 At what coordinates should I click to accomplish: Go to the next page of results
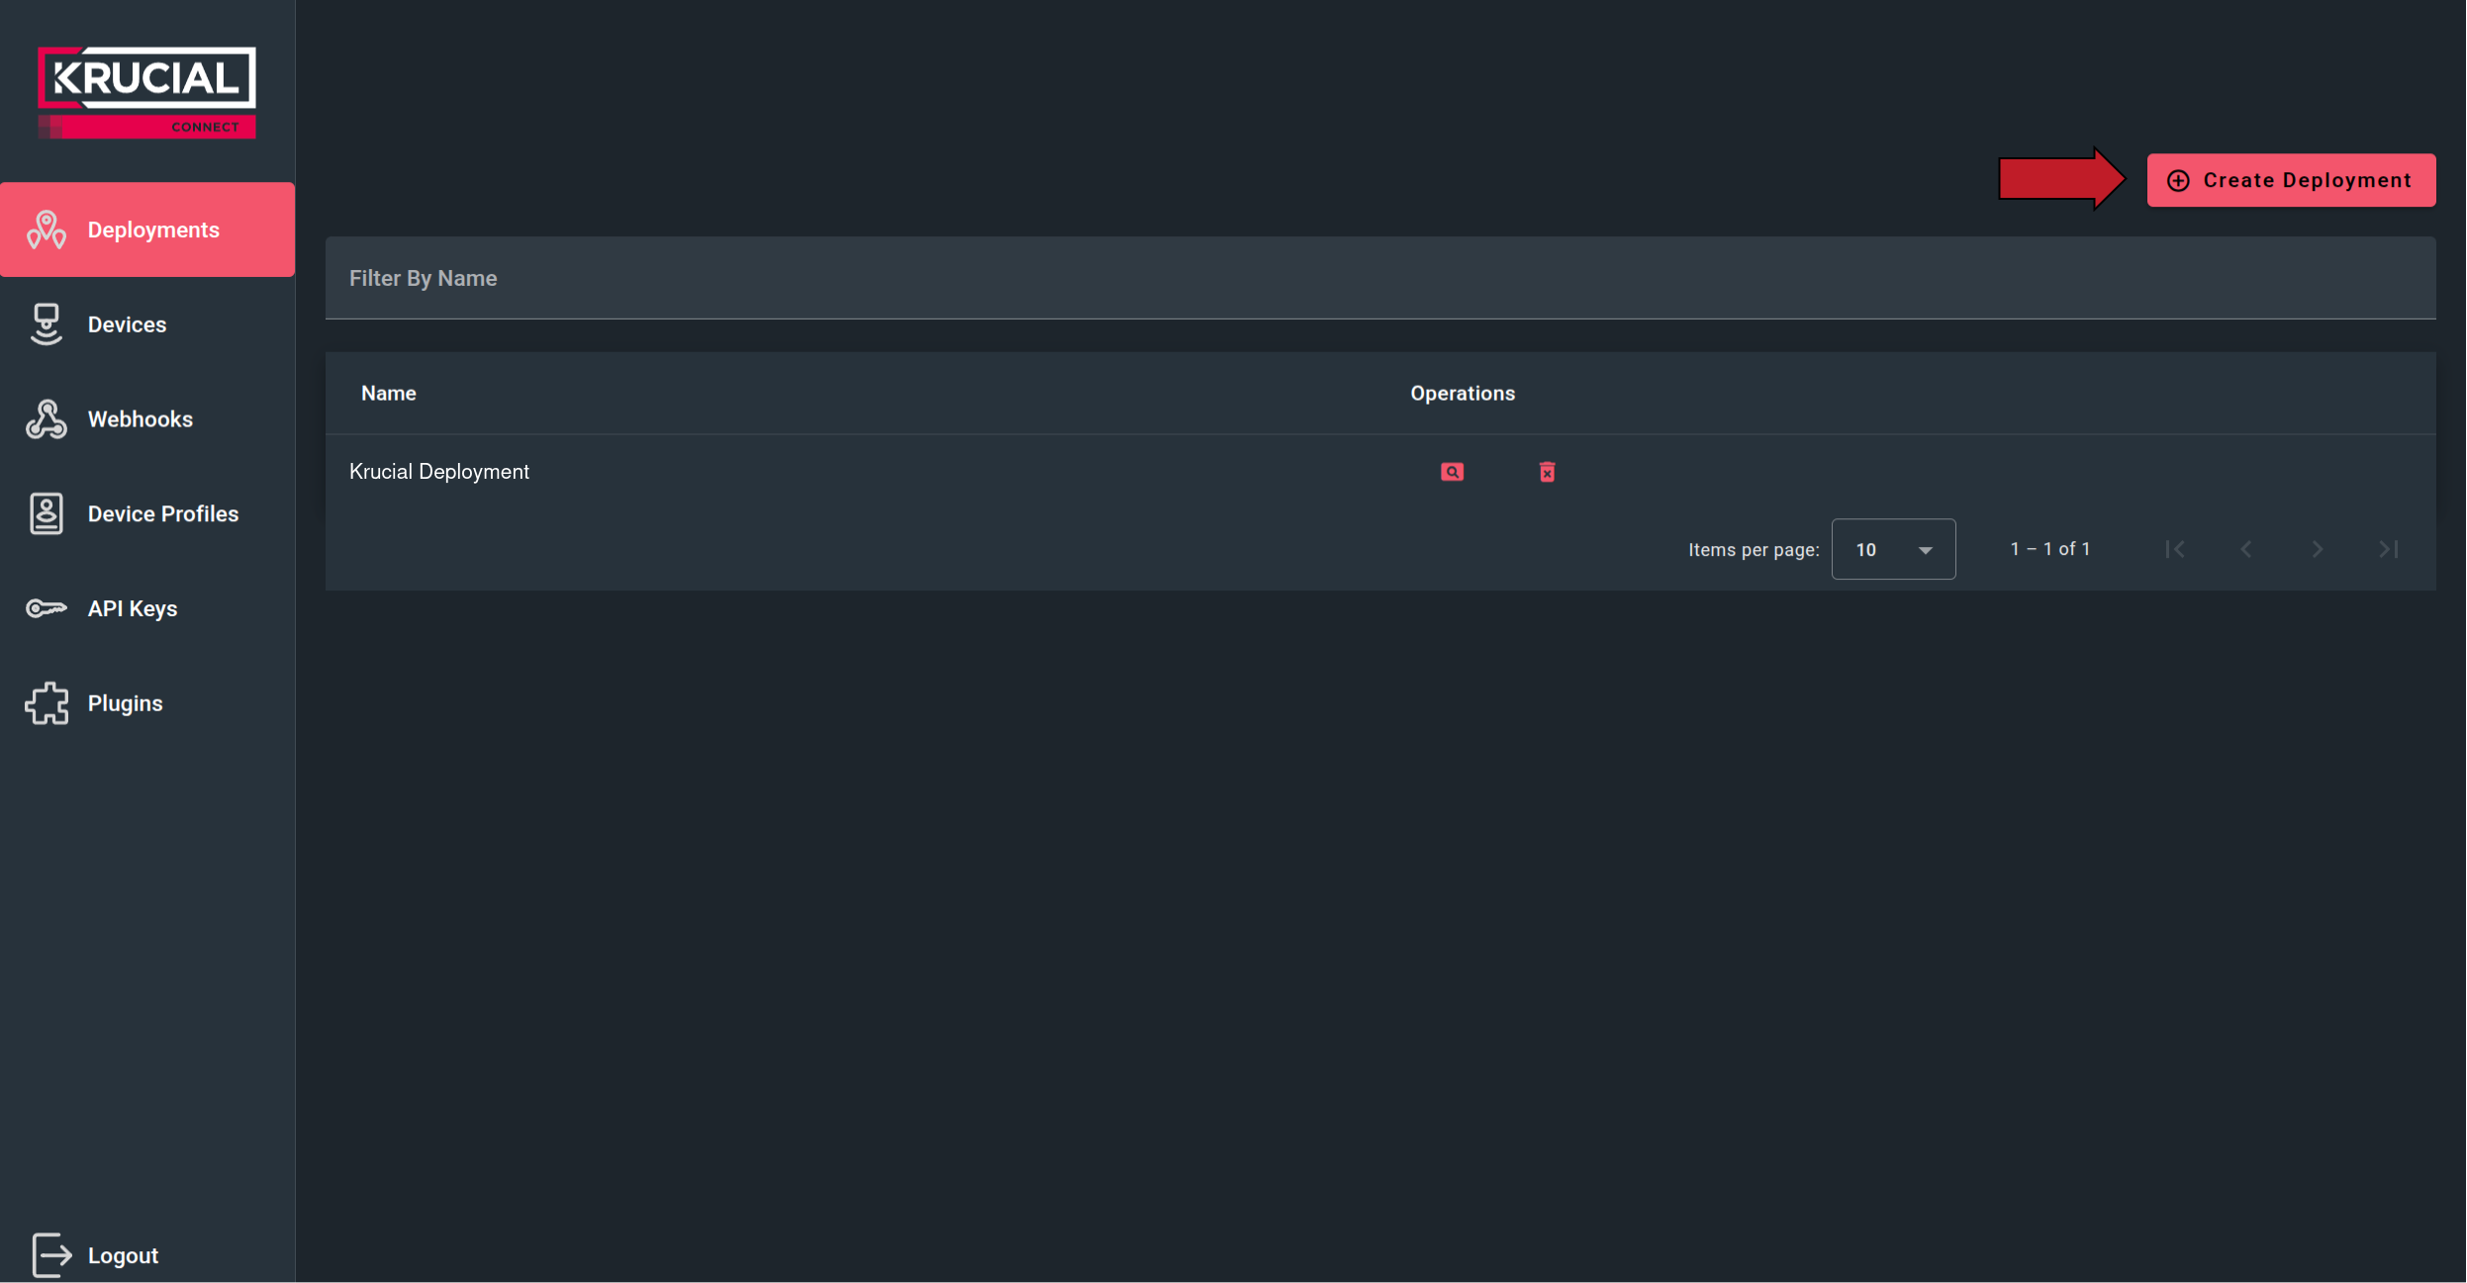[2317, 549]
